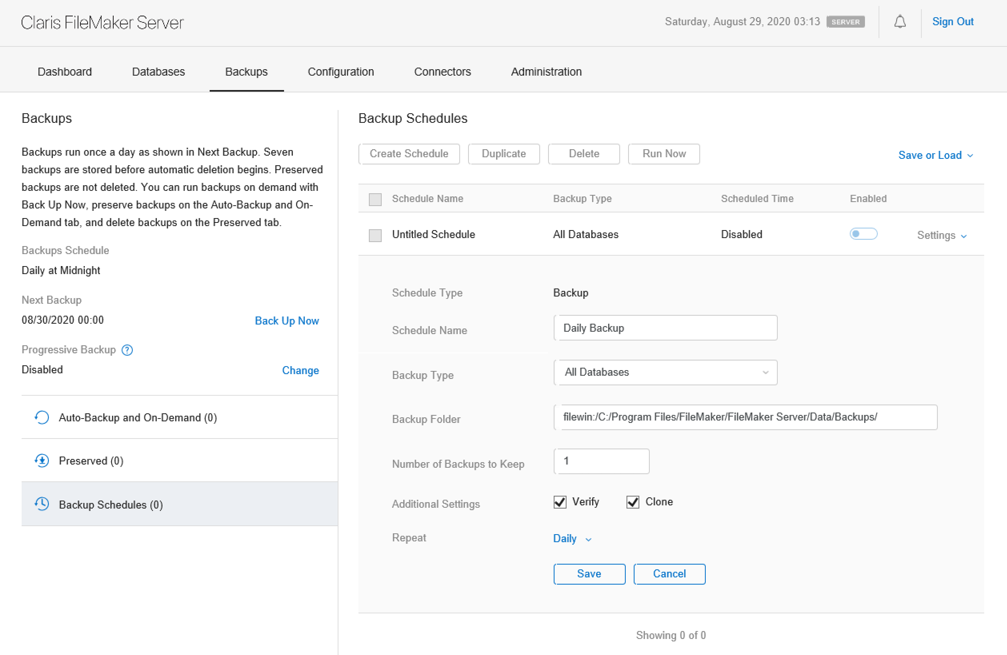Click the Claris FileMaker Server title
This screenshot has width=1007, height=655.
tap(102, 22)
